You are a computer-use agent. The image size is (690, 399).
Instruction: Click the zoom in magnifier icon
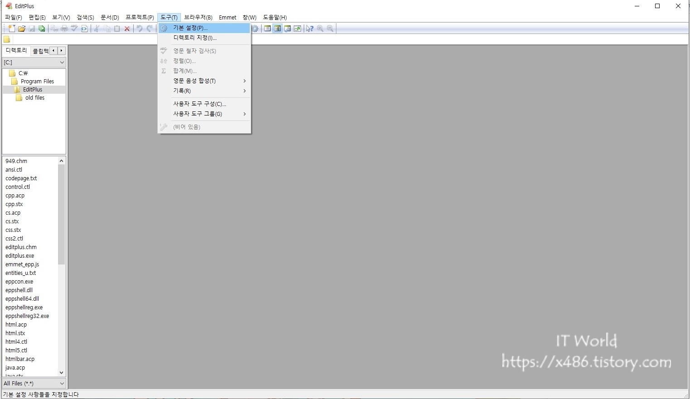coord(320,29)
